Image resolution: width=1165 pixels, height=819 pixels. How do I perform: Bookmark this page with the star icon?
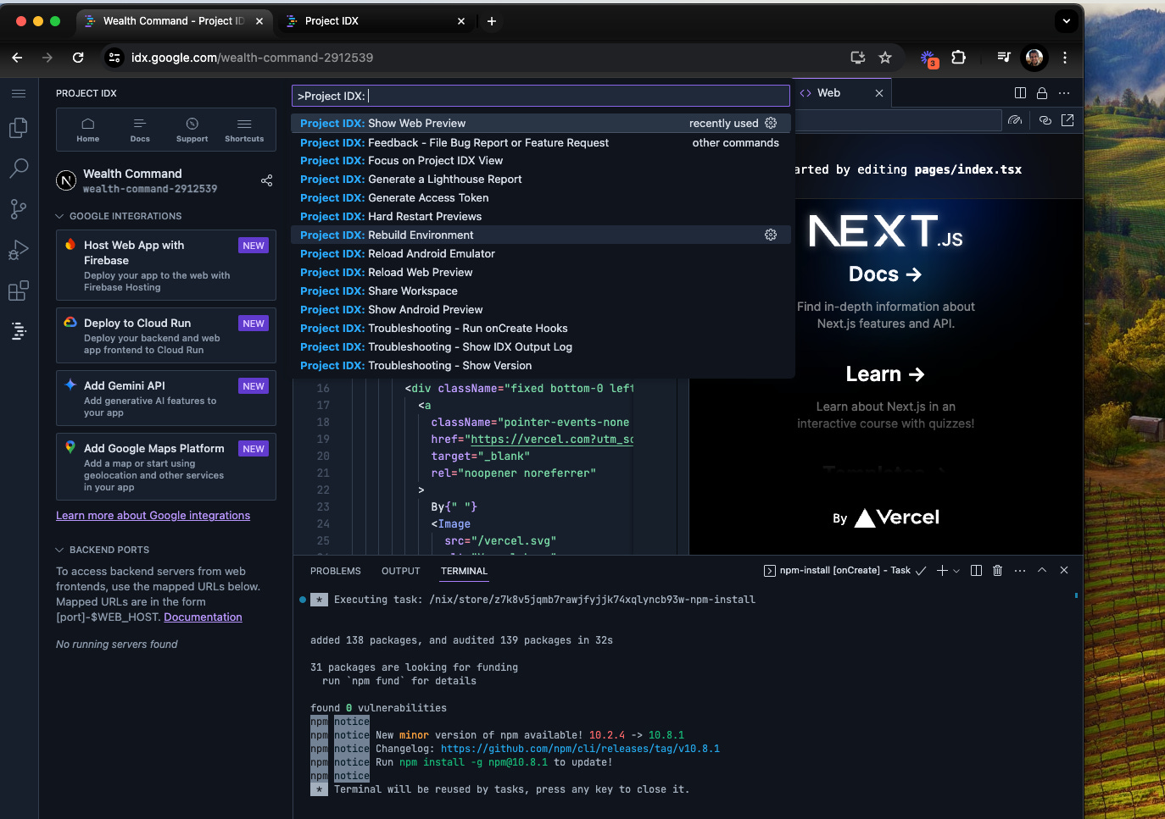[885, 58]
